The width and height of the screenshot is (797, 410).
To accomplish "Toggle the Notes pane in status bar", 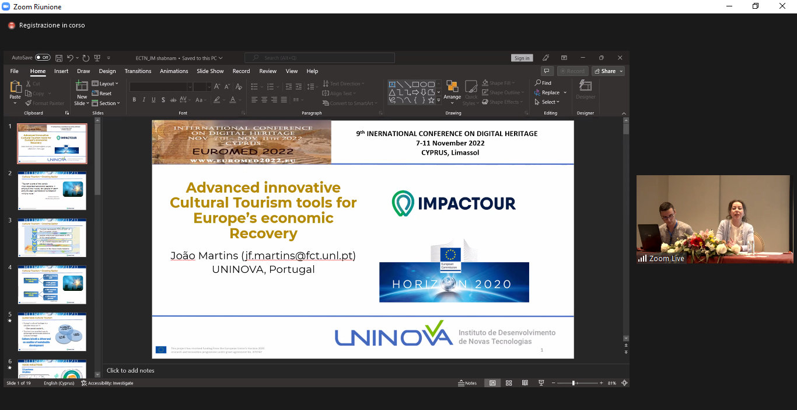I will pyautogui.click(x=467, y=383).
